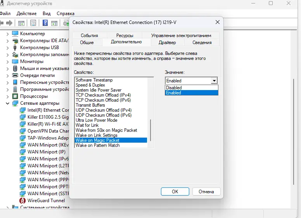
Task: Click the Значение combo box arrow
Action: coord(214,81)
